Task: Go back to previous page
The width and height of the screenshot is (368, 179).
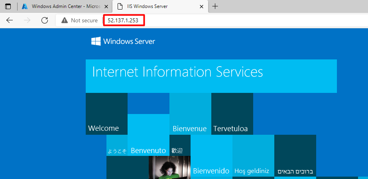Action: coord(10,20)
